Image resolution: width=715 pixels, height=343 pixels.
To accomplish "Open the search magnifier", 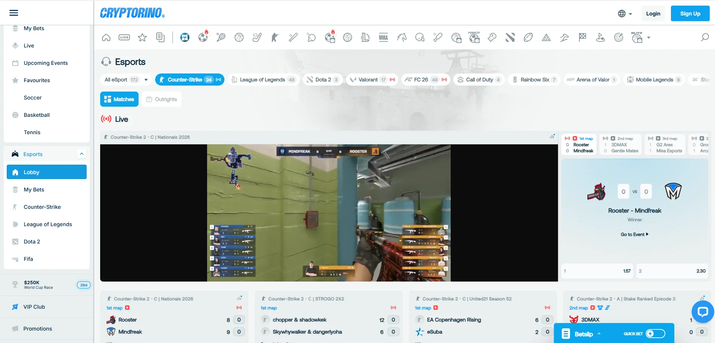I will tap(705, 37).
